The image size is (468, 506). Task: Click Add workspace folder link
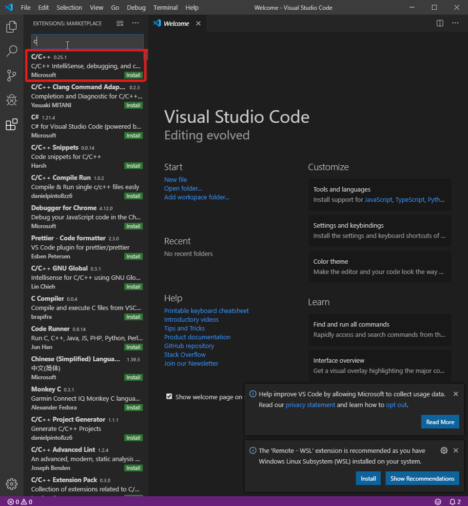pos(196,197)
